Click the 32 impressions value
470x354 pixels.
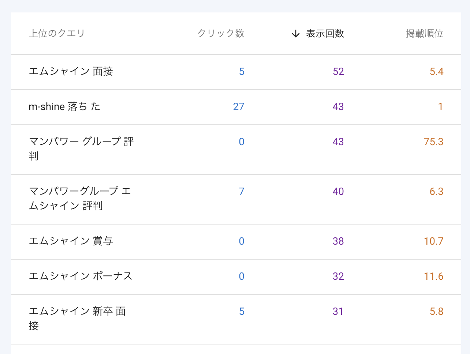point(338,276)
